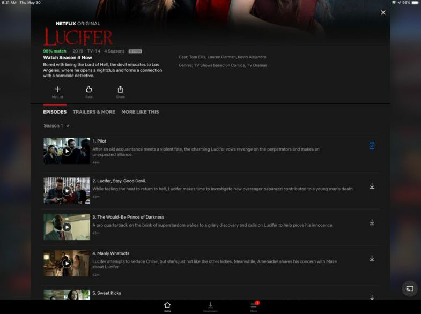Switch to Trailers & More tab
This screenshot has height=314, width=421.
point(94,112)
